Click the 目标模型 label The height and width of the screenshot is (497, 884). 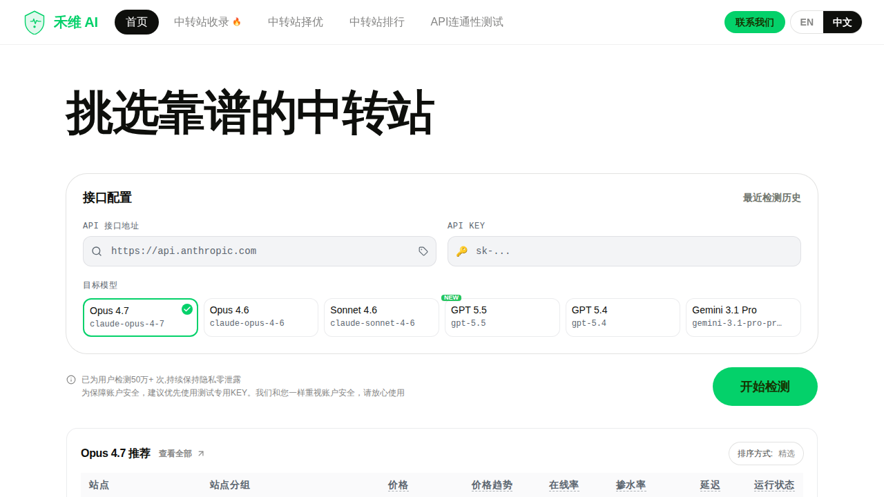[x=100, y=285]
